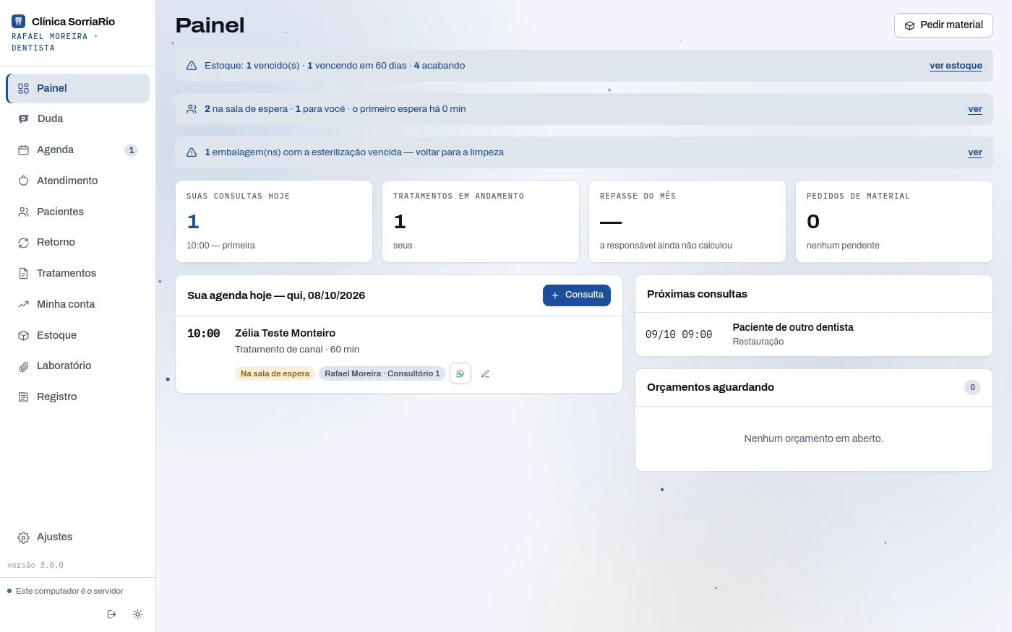The height and width of the screenshot is (632, 1012).
Task: Click 'ver' on the esterilização vencida alert
Action: (x=975, y=152)
